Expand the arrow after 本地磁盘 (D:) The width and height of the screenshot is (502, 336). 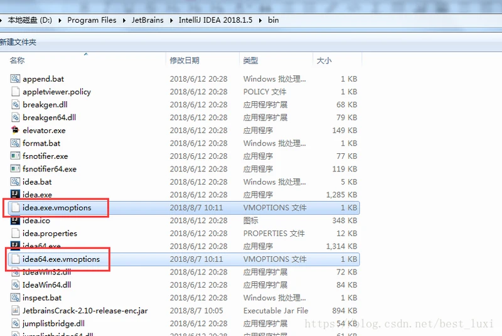click(60, 21)
